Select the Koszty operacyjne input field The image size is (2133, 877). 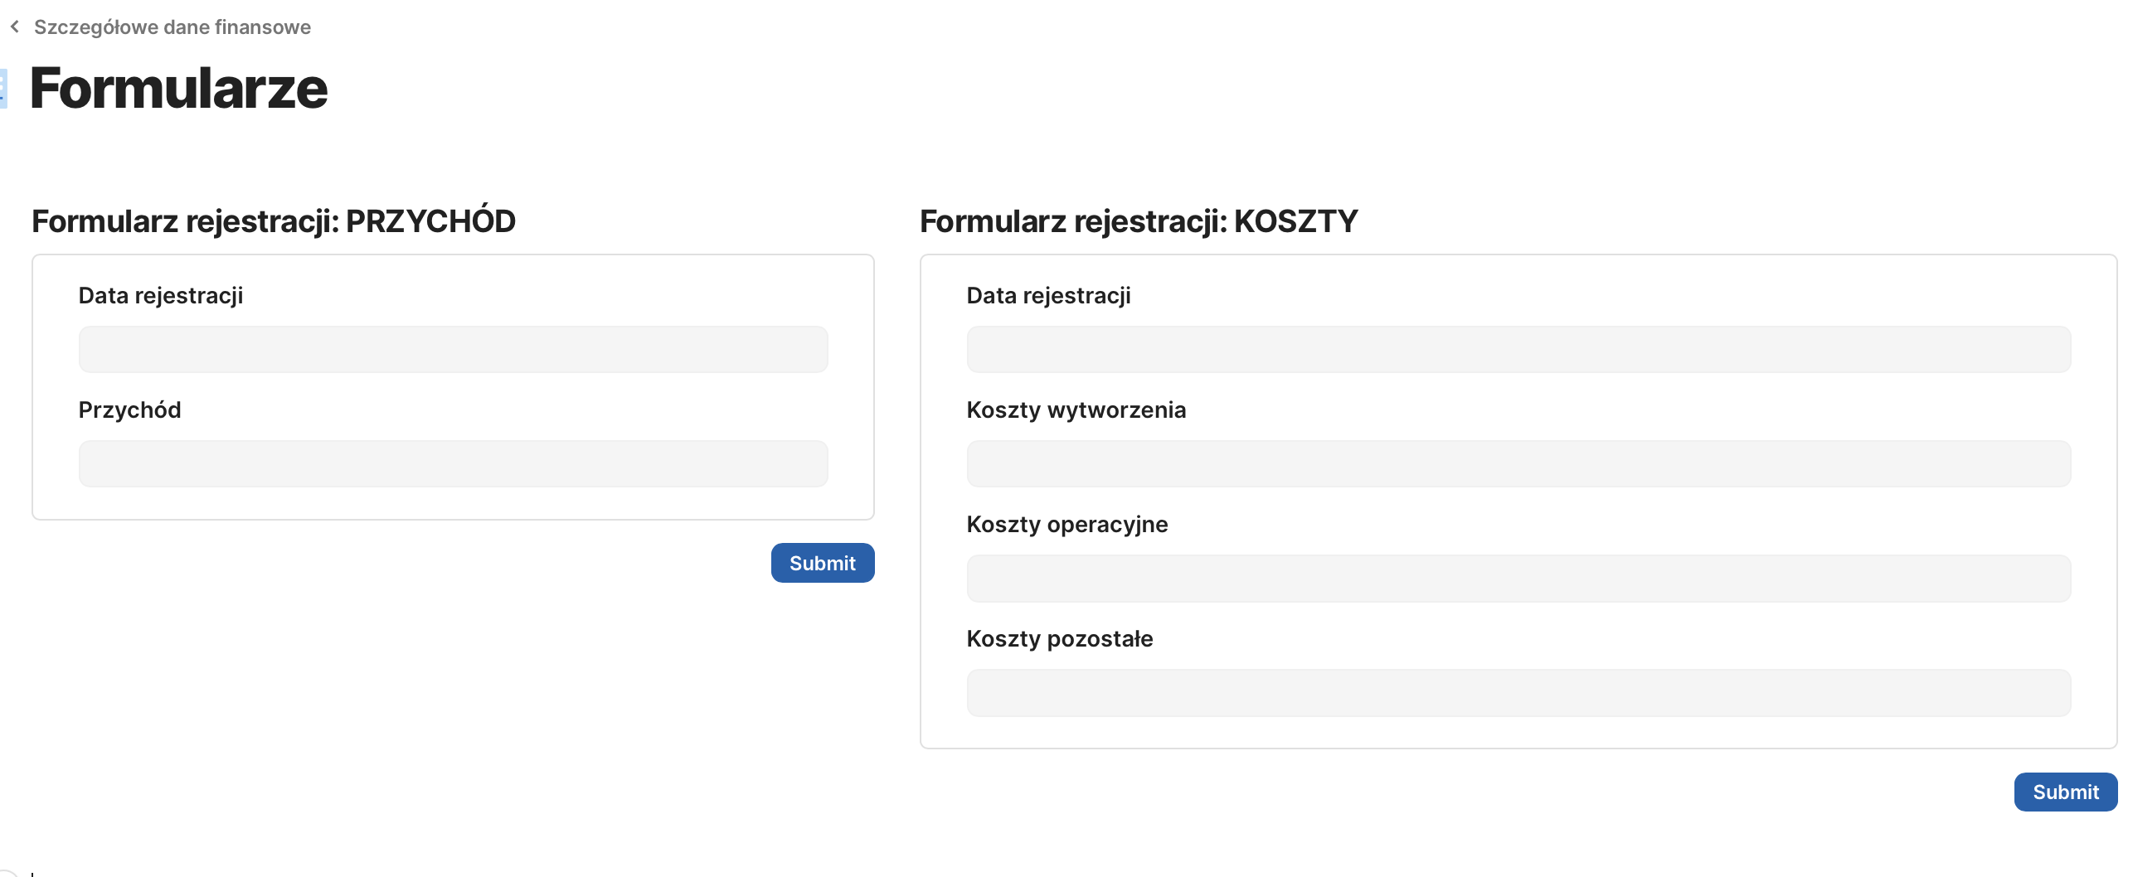(x=1518, y=579)
